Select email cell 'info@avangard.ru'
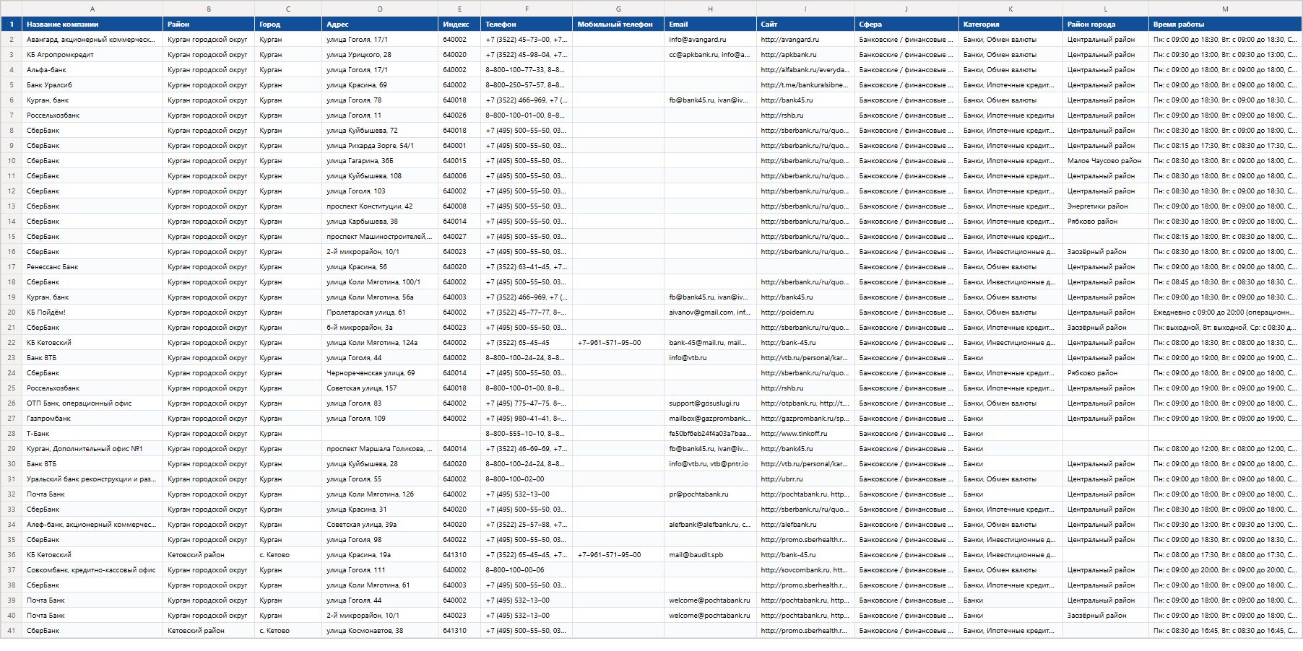 [x=710, y=39]
